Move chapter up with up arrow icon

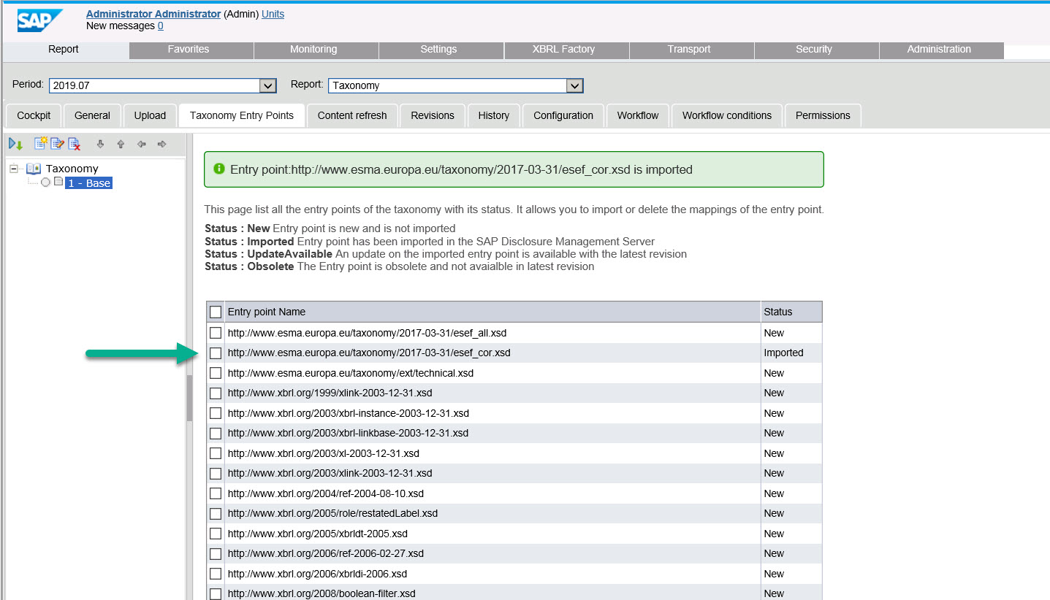point(121,145)
